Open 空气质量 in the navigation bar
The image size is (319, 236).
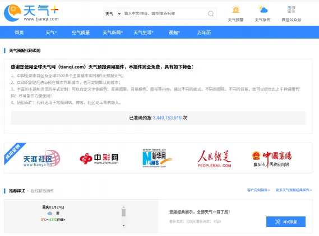pos(81,32)
